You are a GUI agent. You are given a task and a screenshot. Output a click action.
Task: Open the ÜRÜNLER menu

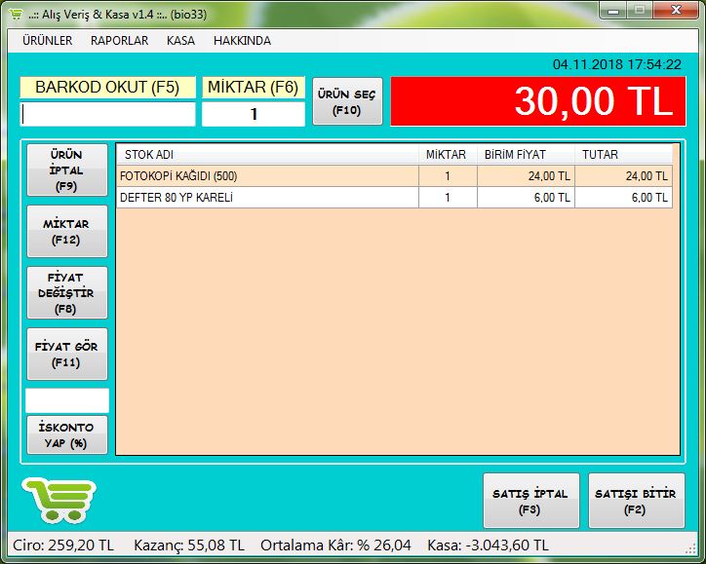coord(47,41)
